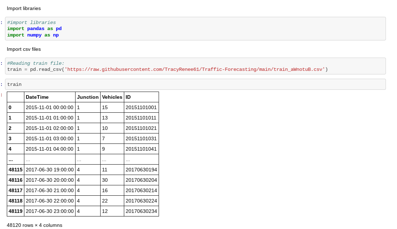
Task: Select the DateTime column header
Action: click(x=37, y=97)
